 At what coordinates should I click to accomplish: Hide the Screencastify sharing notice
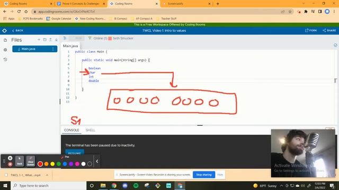pos(220,175)
